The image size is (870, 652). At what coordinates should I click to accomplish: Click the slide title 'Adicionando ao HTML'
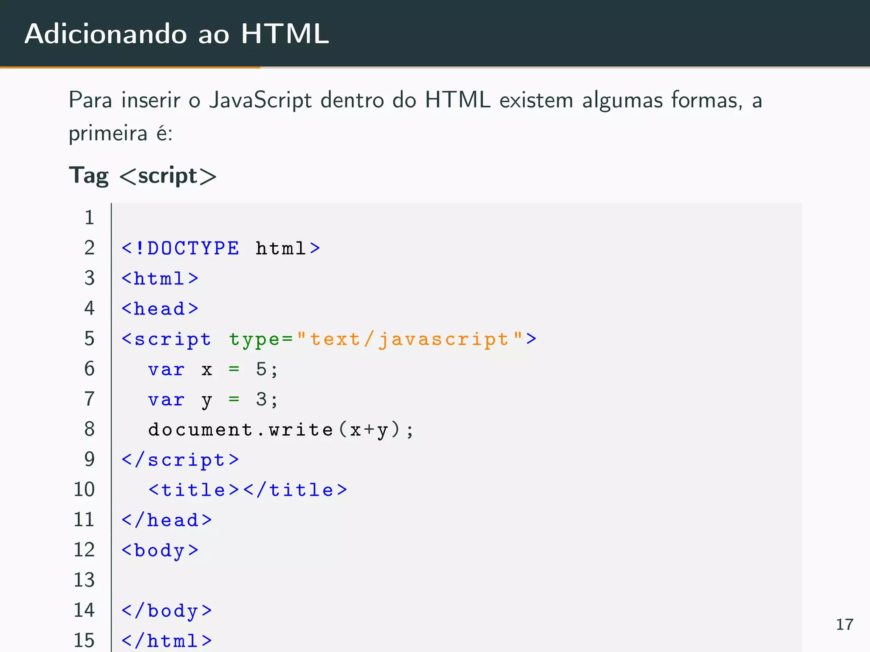click(x=177, y=34)
